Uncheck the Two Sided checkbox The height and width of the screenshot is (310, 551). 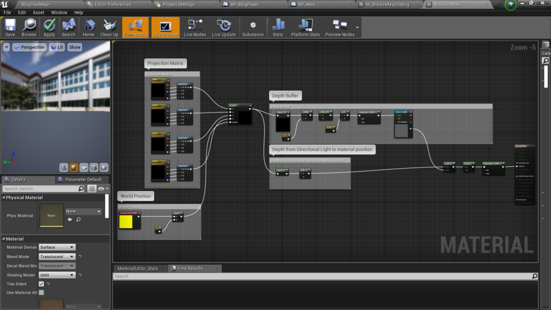41,284
